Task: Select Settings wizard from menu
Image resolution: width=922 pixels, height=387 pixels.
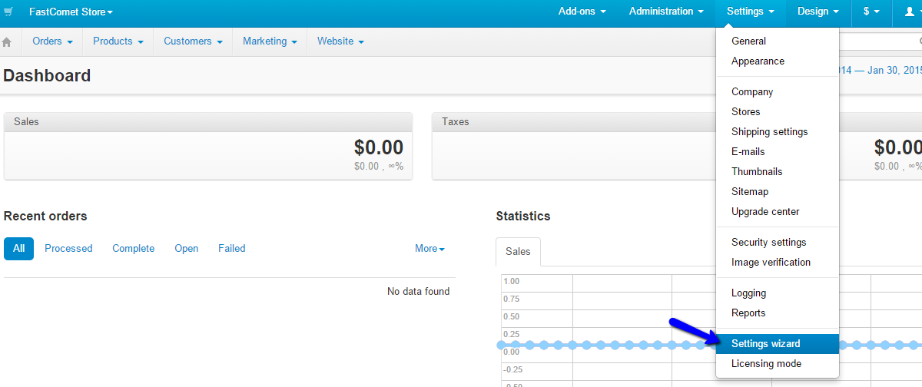Action: coord(765,344)
